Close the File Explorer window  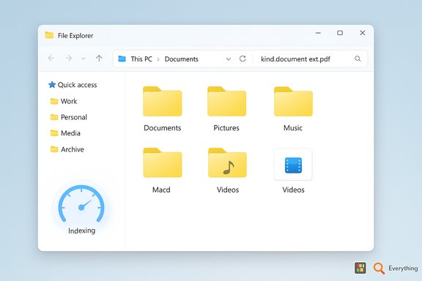[363, 33]
